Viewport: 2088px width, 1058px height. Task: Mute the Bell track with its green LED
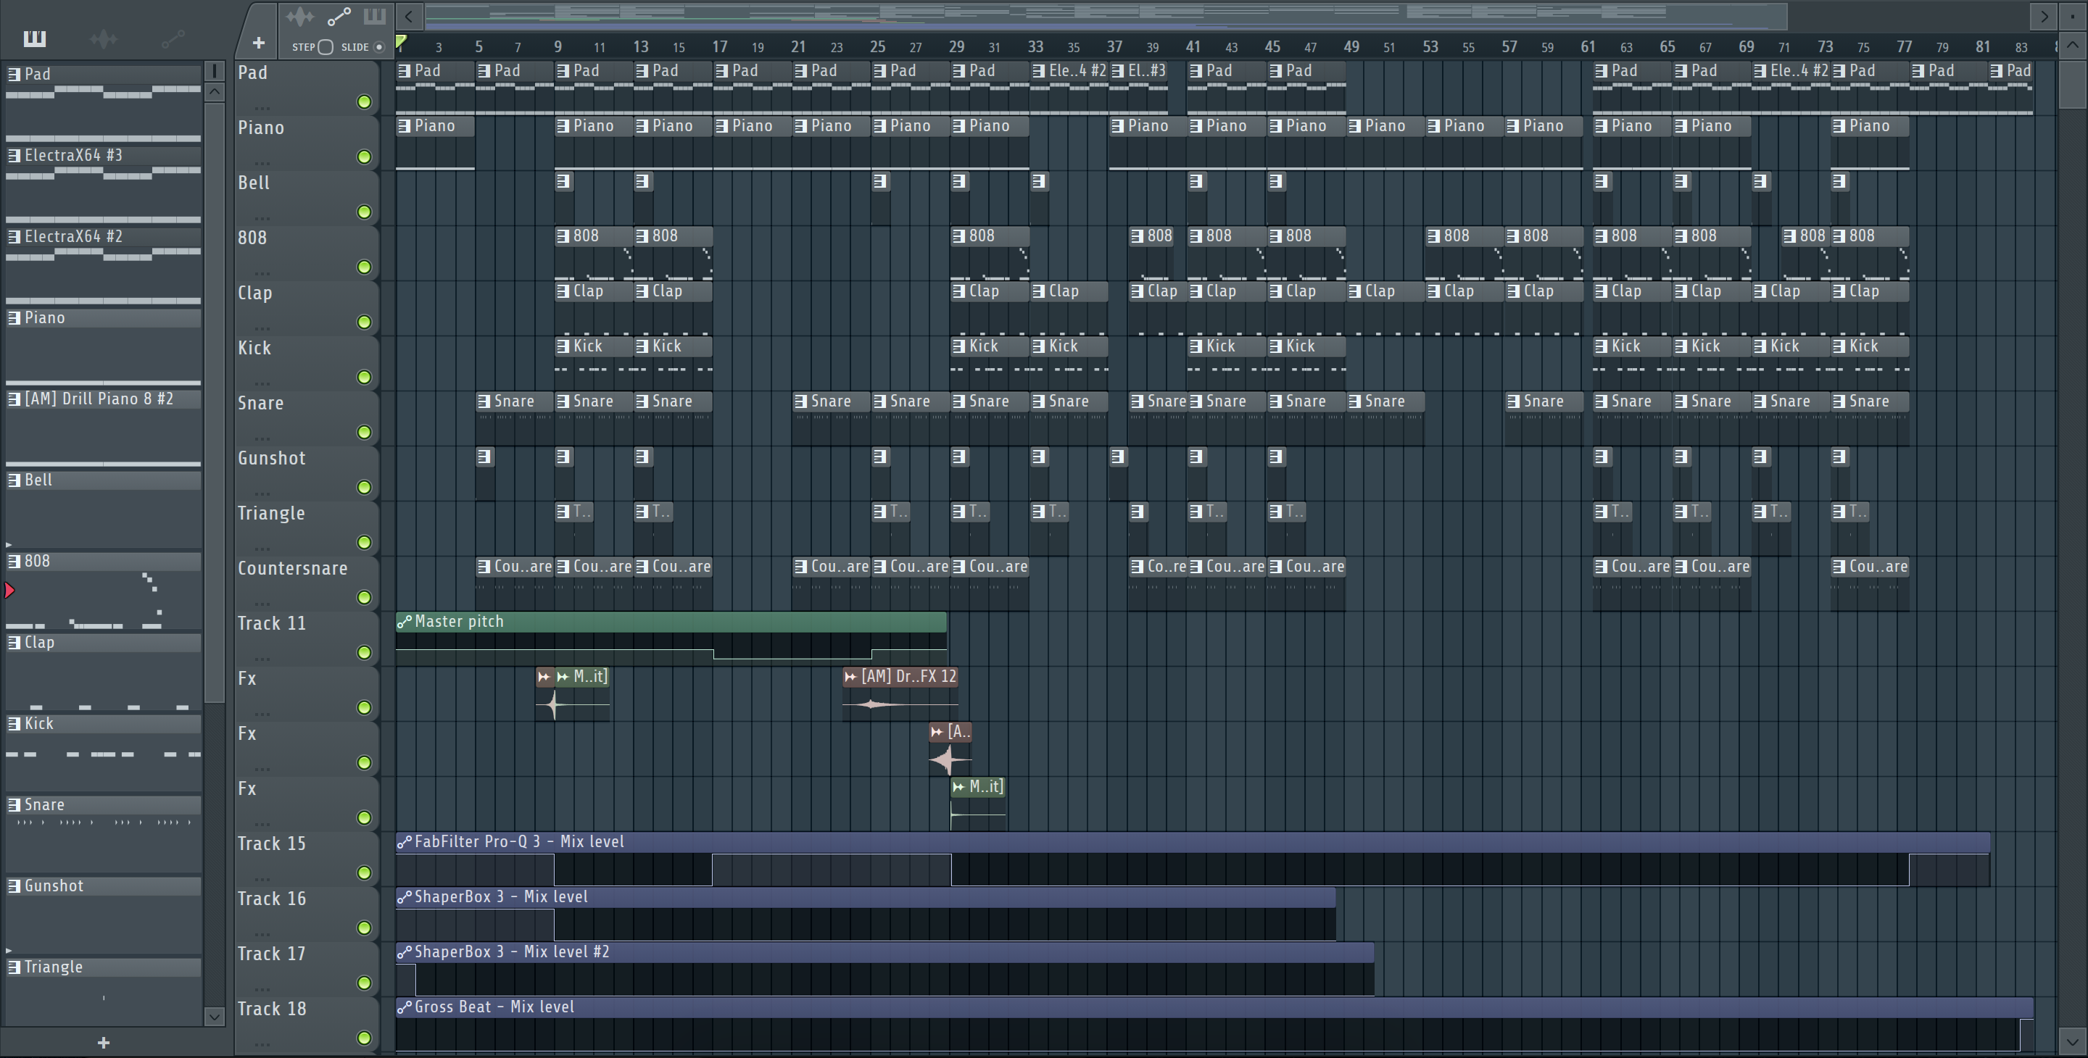tap(365, 212)
